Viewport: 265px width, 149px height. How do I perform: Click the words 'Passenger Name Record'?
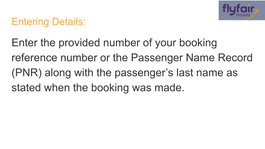coord(192,58)
